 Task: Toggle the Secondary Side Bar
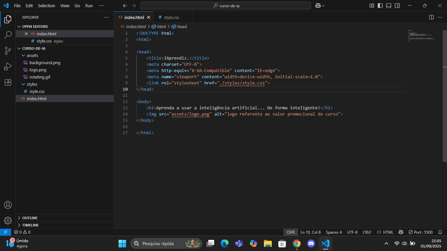coord(397,6)
